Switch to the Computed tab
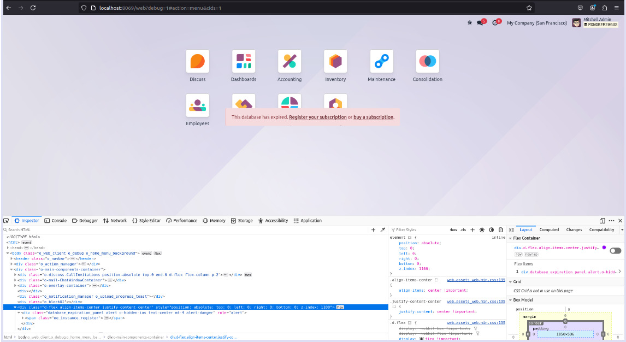The image size is (626, 342). (x=549, y=230)
